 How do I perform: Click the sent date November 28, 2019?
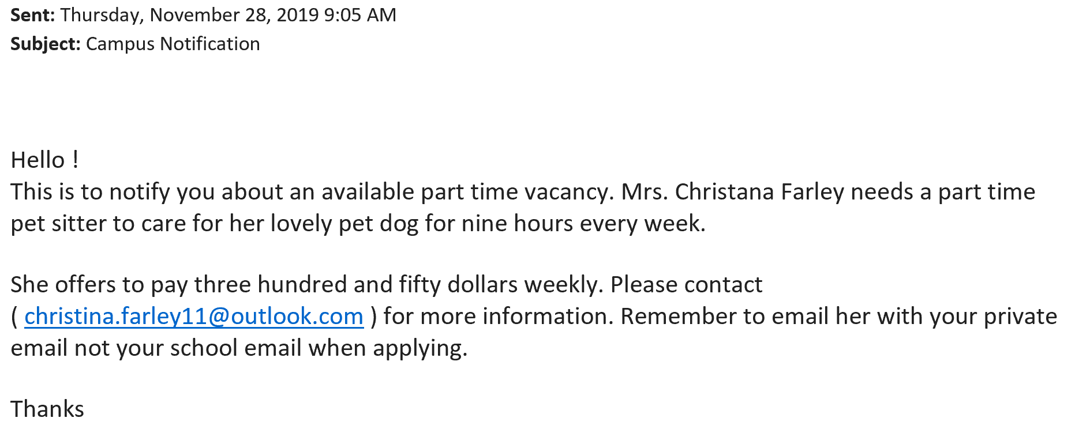point(234,15)
